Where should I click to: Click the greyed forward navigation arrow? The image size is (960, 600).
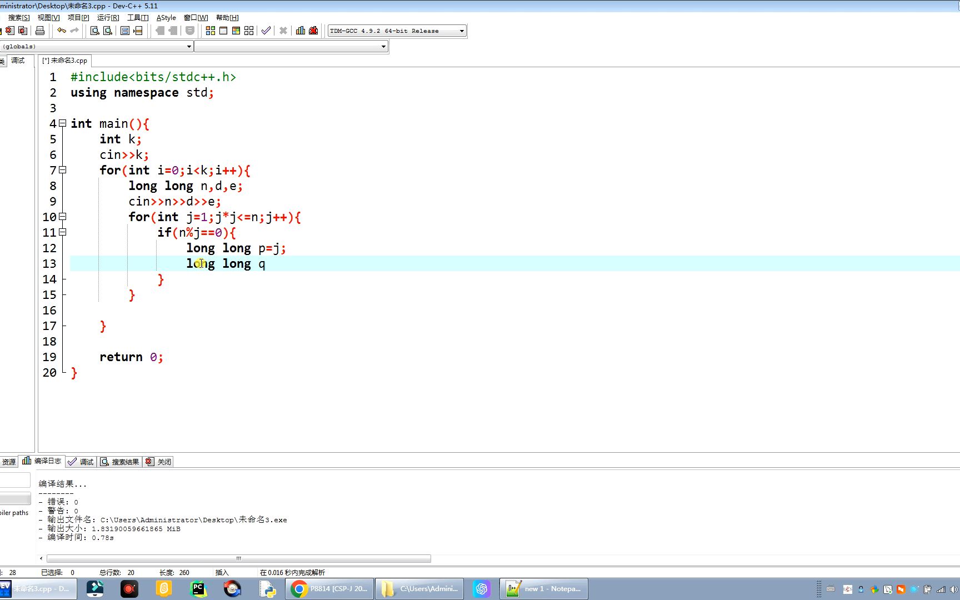(173, 31)
